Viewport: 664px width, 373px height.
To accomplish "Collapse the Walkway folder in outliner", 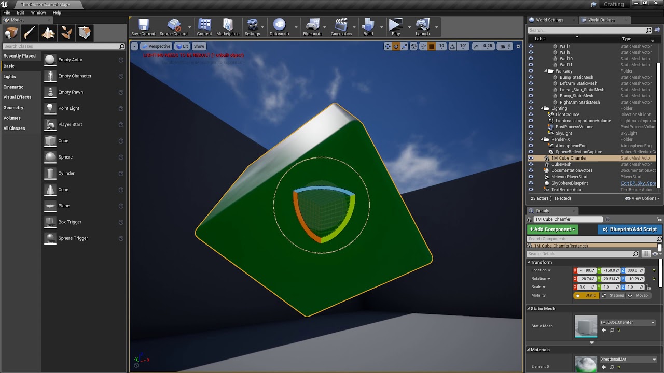I will click(546, 71).
